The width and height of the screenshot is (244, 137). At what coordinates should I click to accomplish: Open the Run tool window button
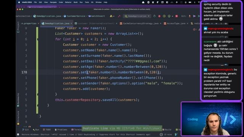36,130
